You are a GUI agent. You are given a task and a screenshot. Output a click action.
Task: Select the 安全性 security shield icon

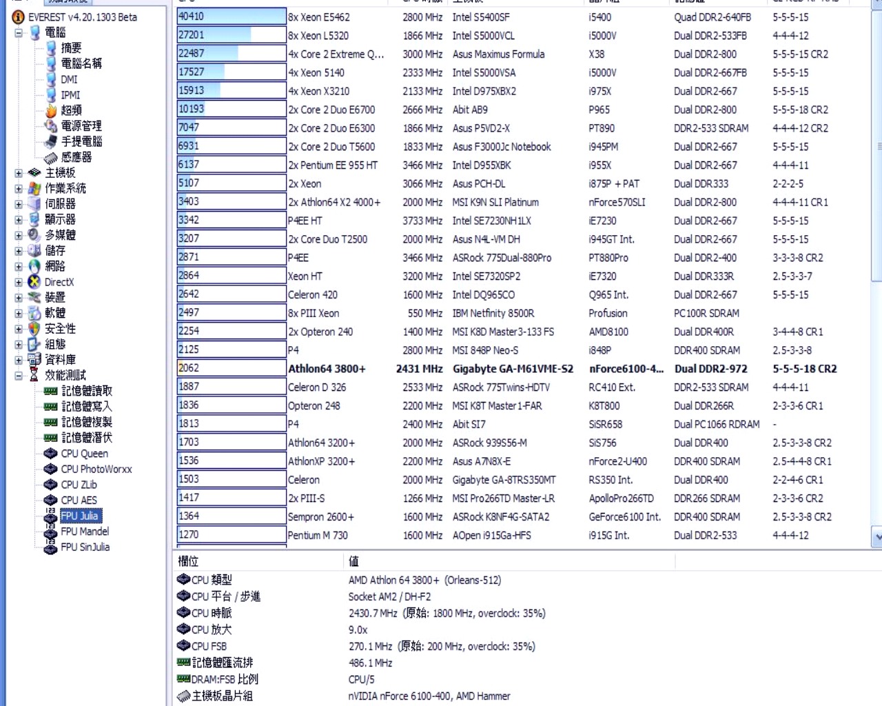[34, 329]
